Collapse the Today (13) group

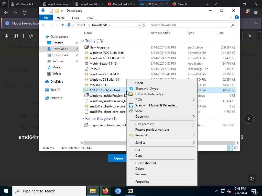[x=83, y=41]
